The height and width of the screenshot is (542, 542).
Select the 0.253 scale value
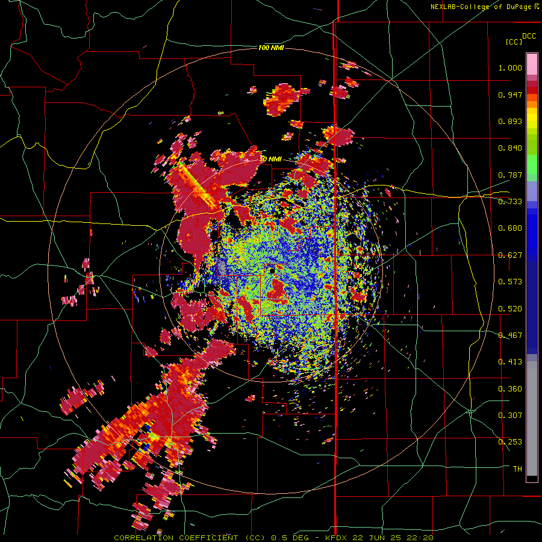pos(510,442)
